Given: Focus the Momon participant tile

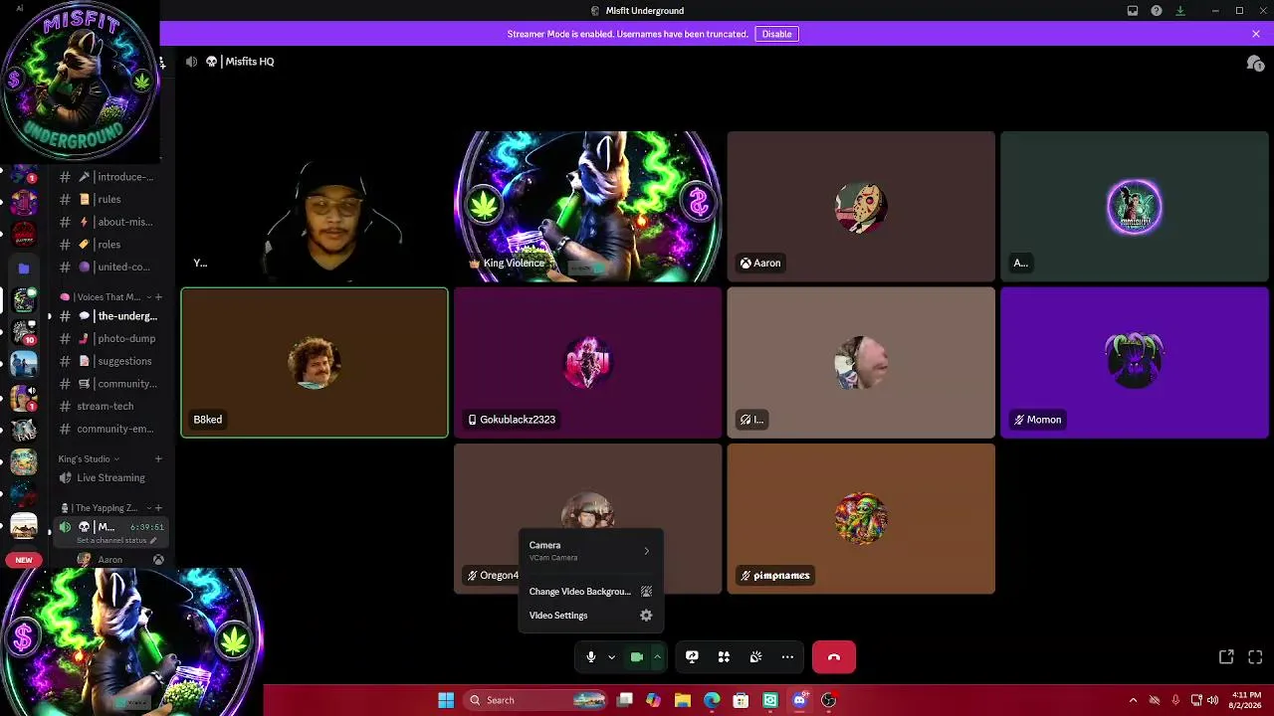Looking at the screenshot, I should point(1135,363).
